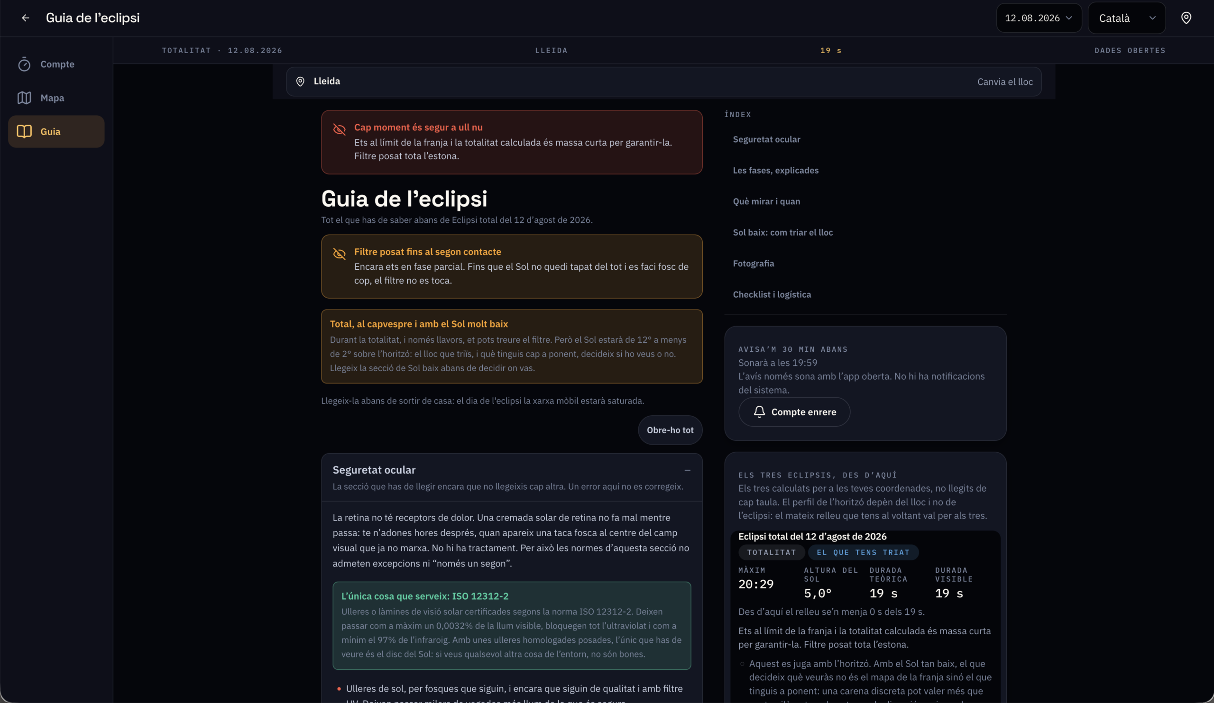Image resolution: width=1214 pixels, height=703 pixels.
Task: Open the Compte stopwatch sidebar item
Action: click(x=56, y=64)
